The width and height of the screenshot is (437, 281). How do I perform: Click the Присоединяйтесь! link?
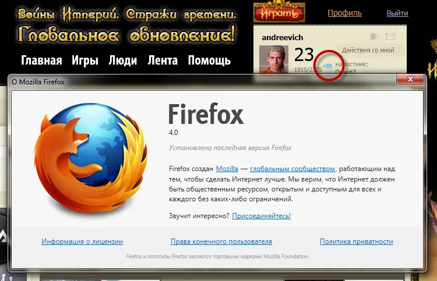[x=262, y=216]
